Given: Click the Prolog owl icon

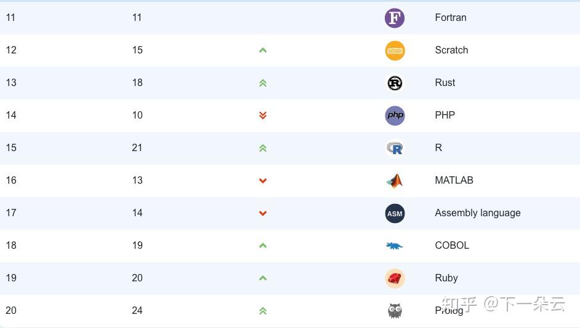Looking at the screenshot, I should point(395,311).
